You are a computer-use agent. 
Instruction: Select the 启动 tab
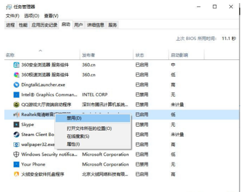(x=66, y=24)
